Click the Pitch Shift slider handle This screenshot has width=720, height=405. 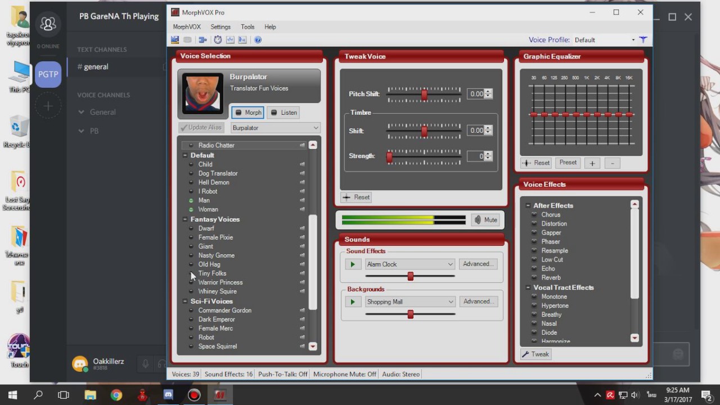(424, 94)
